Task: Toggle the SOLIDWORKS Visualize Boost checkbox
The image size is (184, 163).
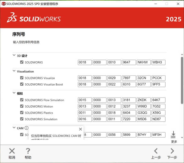Action: click(x=22, y=84)
